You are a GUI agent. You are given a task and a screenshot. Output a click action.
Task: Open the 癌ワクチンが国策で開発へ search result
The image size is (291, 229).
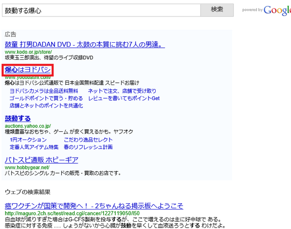(94, 206)
